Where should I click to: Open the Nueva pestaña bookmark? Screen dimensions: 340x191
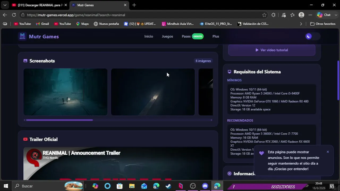pos(106,24)
